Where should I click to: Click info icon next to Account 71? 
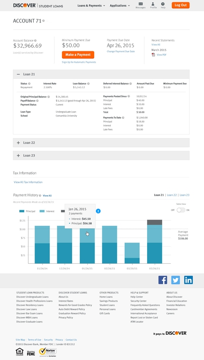point(43,21)
